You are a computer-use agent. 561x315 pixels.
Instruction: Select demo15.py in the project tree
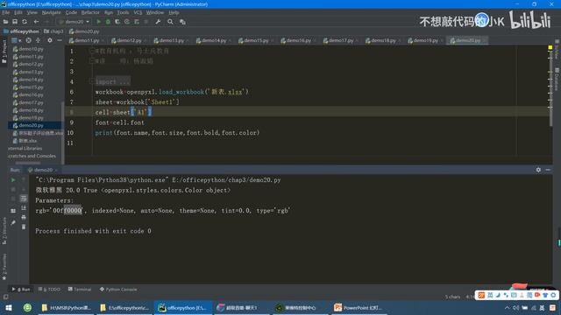[28, 87]
